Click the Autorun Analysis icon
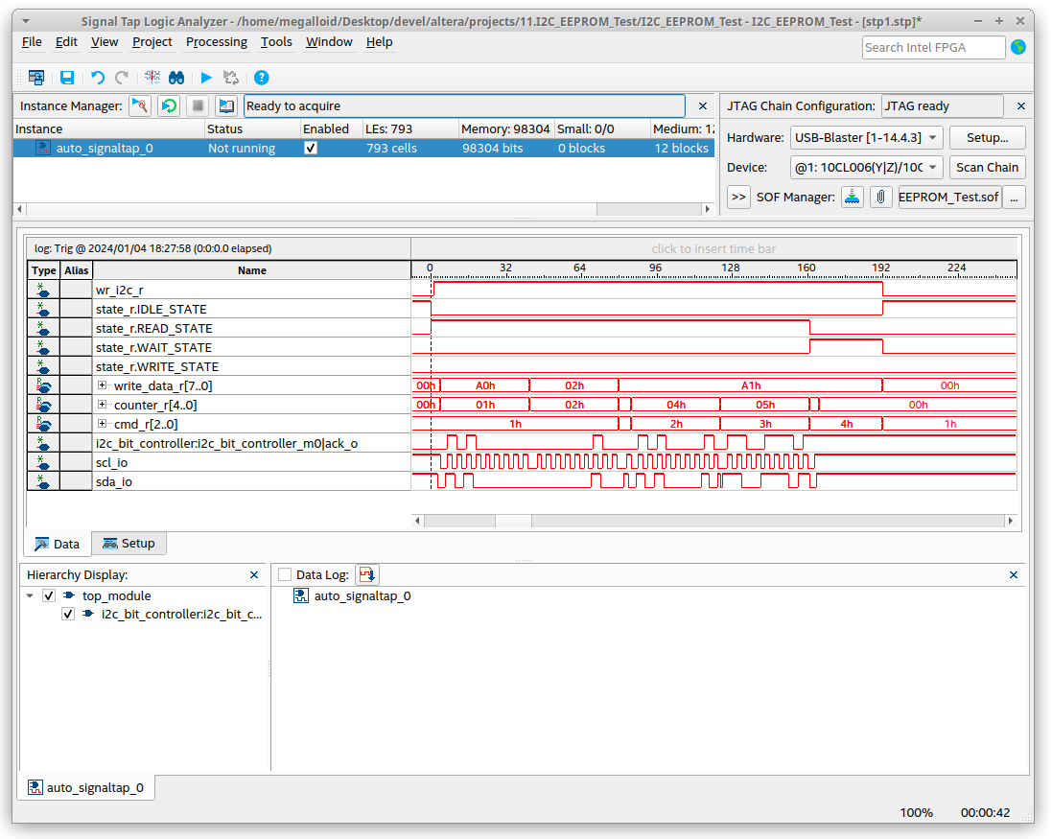 point(169,105)
